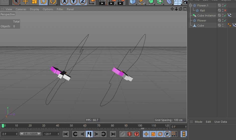This screenshot has width=236, height=140.
Task: Open Edit Render Settings clapperboard icon
Action: tap(121, 2)
